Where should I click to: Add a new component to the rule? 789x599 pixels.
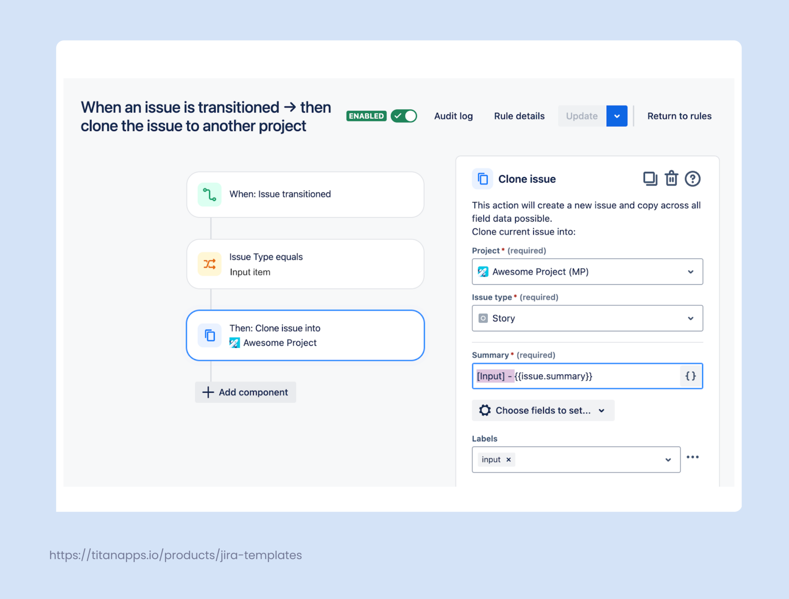tap(245, 392)
